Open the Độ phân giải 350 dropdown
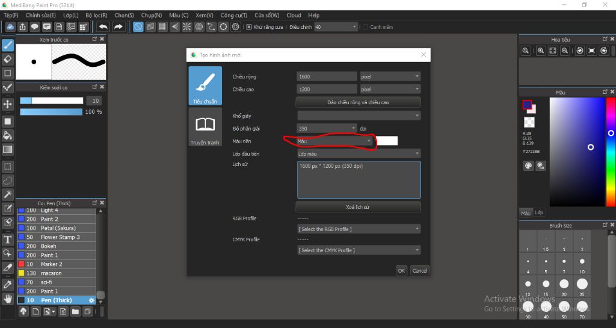 point(327,128)
